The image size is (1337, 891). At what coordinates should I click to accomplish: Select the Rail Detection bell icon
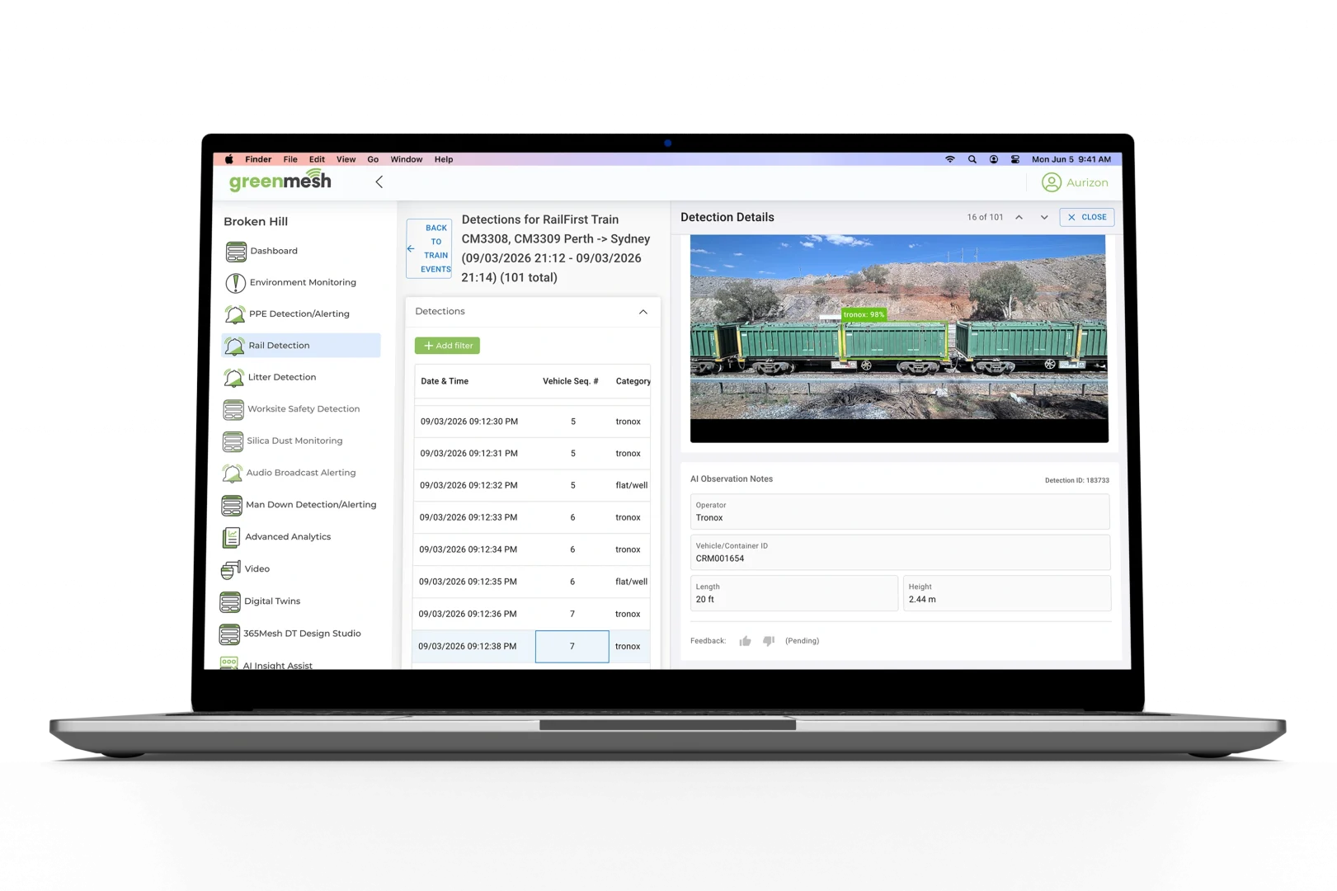click(234, 346)
